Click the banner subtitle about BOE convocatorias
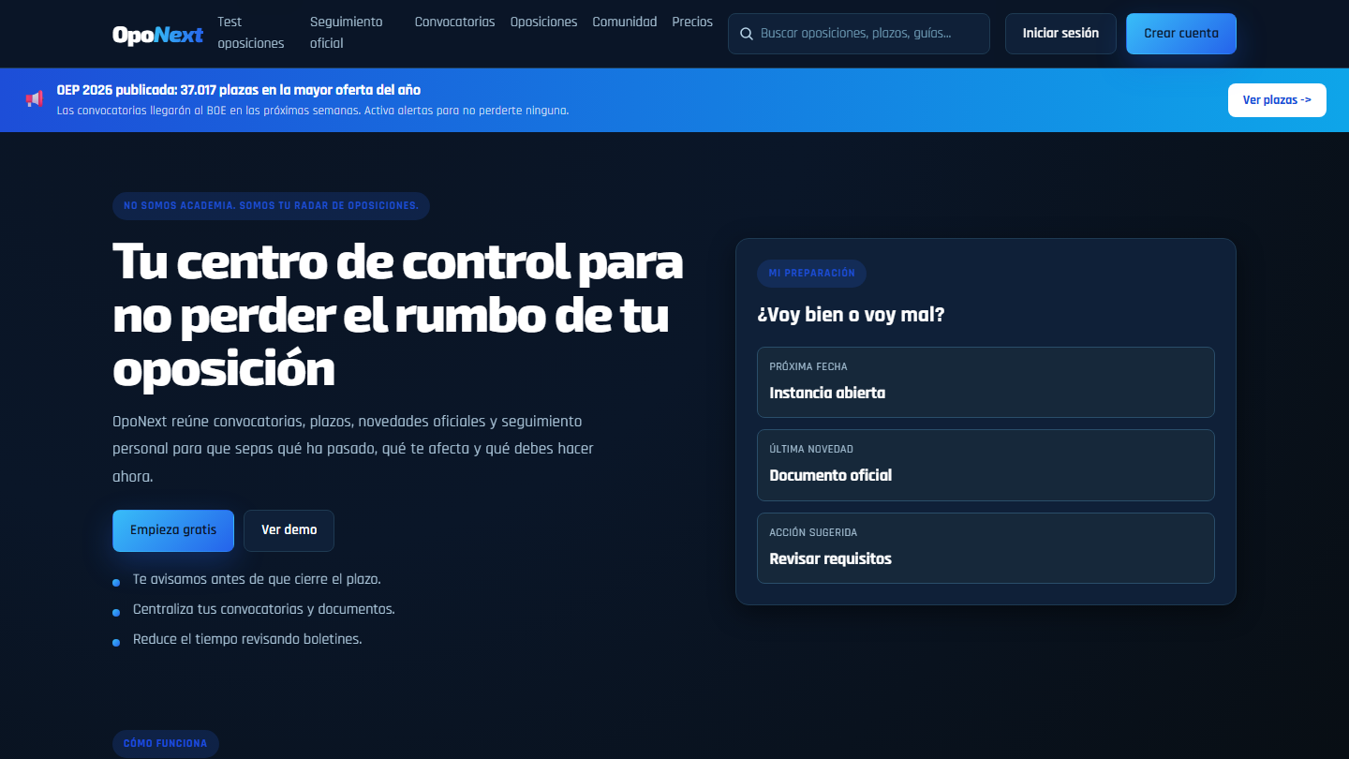 coord(313,111)
